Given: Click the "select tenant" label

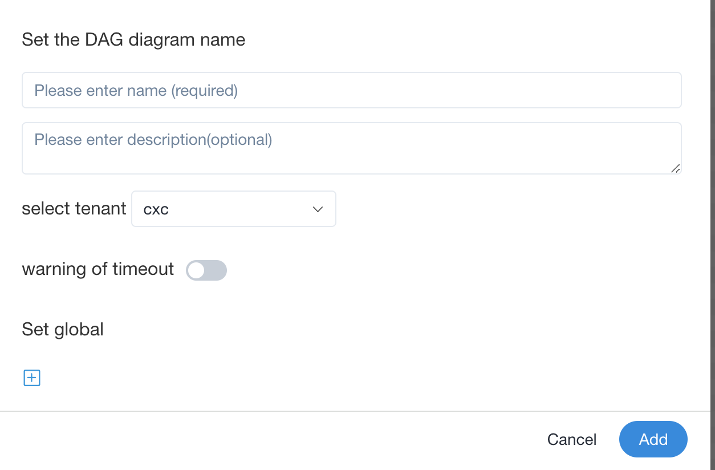Looking at the screenshot, I should 74,209.
